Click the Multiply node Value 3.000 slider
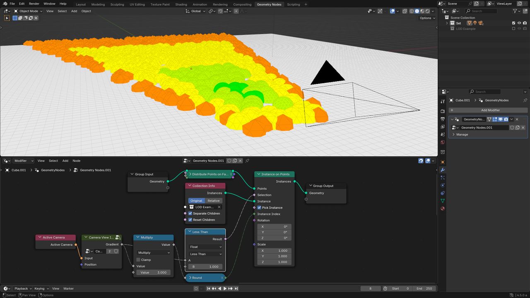This screenshot has height=298, width=530. coord(153,272)
